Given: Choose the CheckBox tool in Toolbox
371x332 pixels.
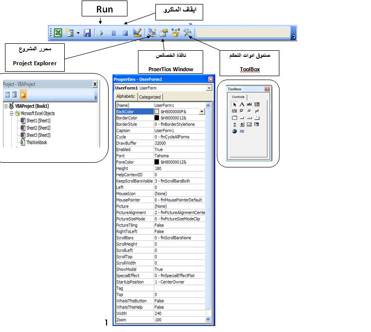Looking at the screenshot, I should pyautogui.click(x=242, y=111).
